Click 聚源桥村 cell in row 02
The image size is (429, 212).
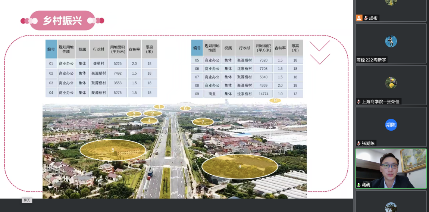pyautogui.click(x=98, y=74)
